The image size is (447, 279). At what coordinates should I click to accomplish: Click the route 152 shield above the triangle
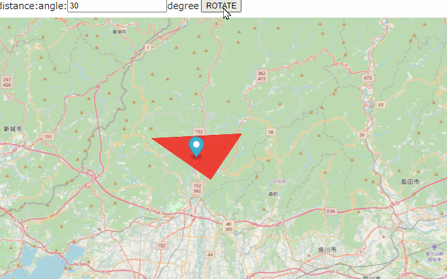click(x=199, y=132)
